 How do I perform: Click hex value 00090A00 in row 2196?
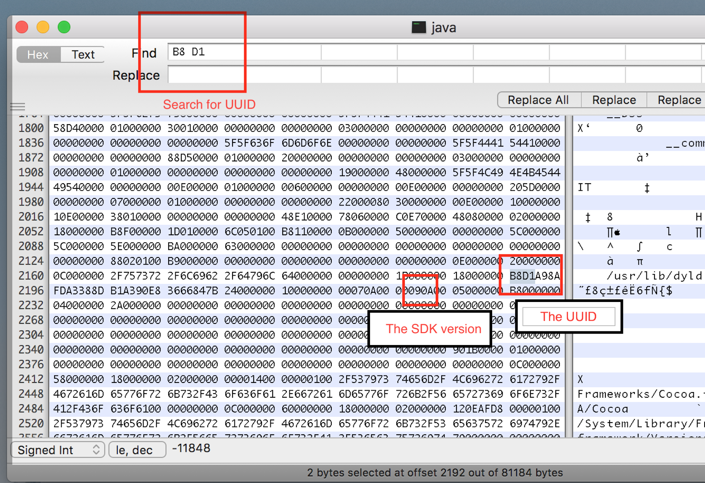pos(420,290)
